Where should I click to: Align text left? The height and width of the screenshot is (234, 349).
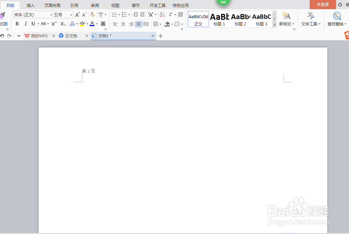pos(115,24)
